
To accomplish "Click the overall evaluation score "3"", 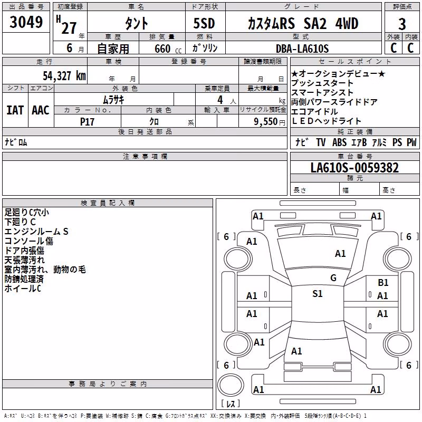I will 402,24.
